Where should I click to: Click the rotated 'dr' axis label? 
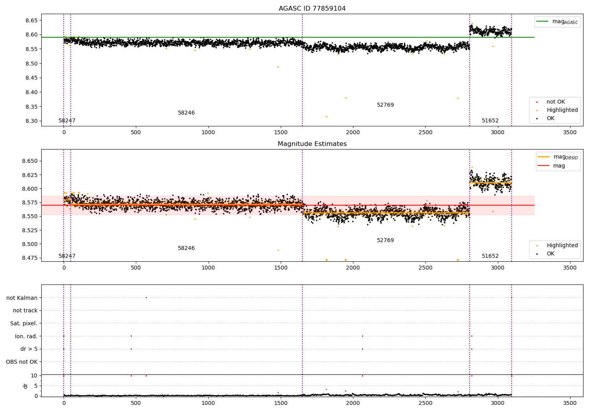coord(26,386)
